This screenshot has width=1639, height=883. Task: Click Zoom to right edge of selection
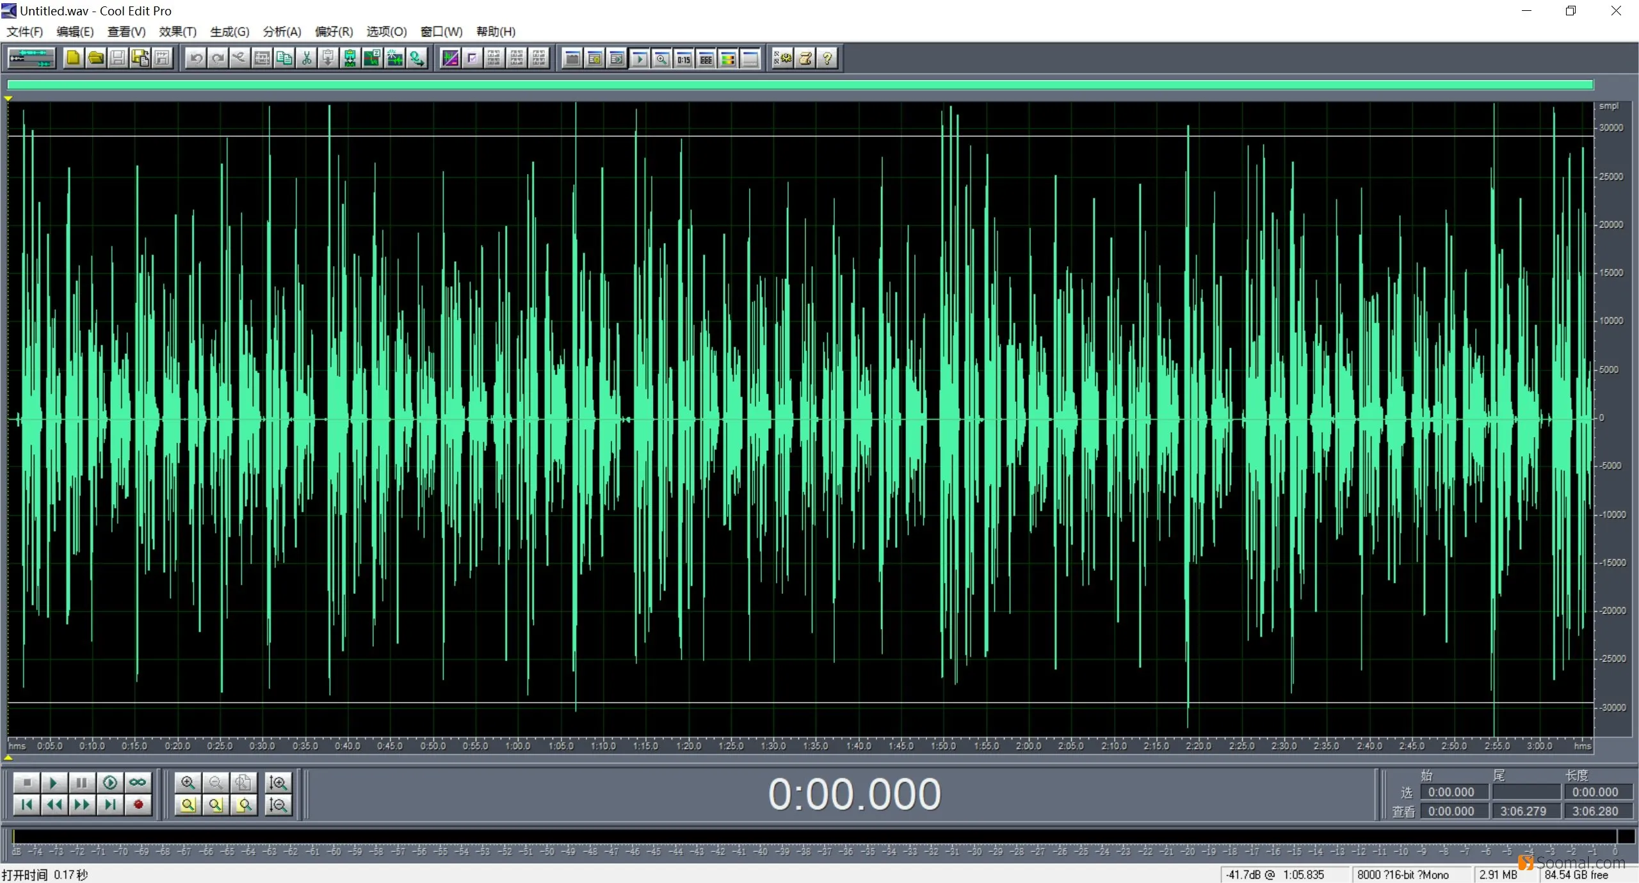click(x=243, y=804)
